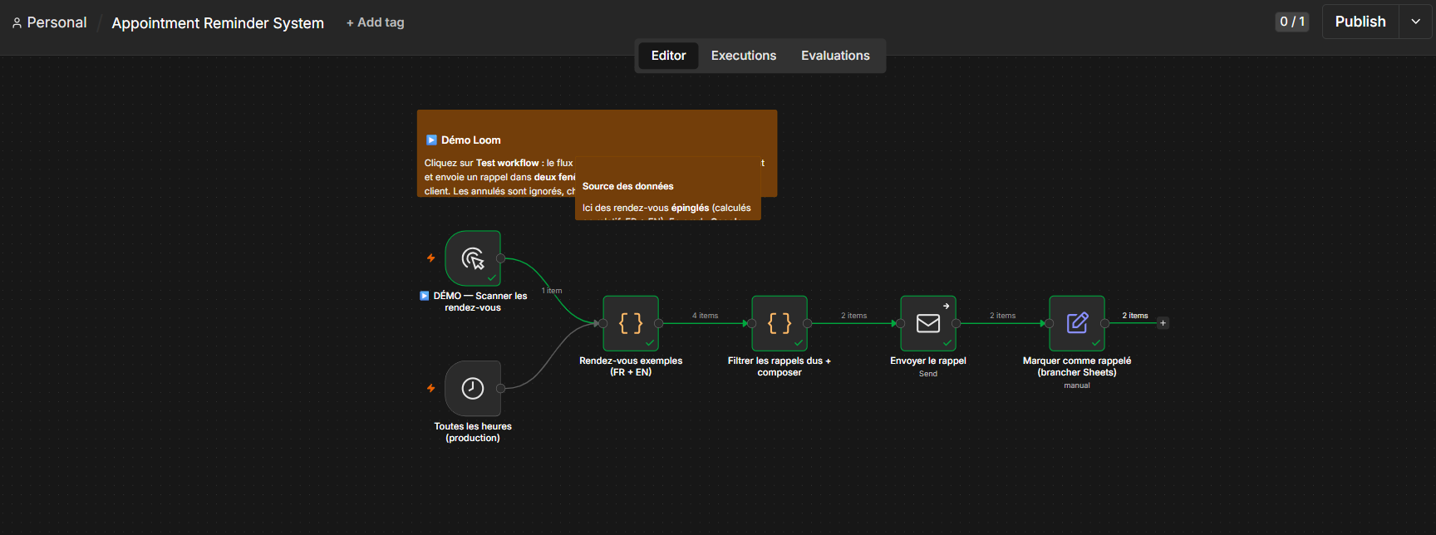Screen dimensions: 1436x535
Task: Click output connector of Envoyer le rappel node
Action: click(x=956, y=323)
